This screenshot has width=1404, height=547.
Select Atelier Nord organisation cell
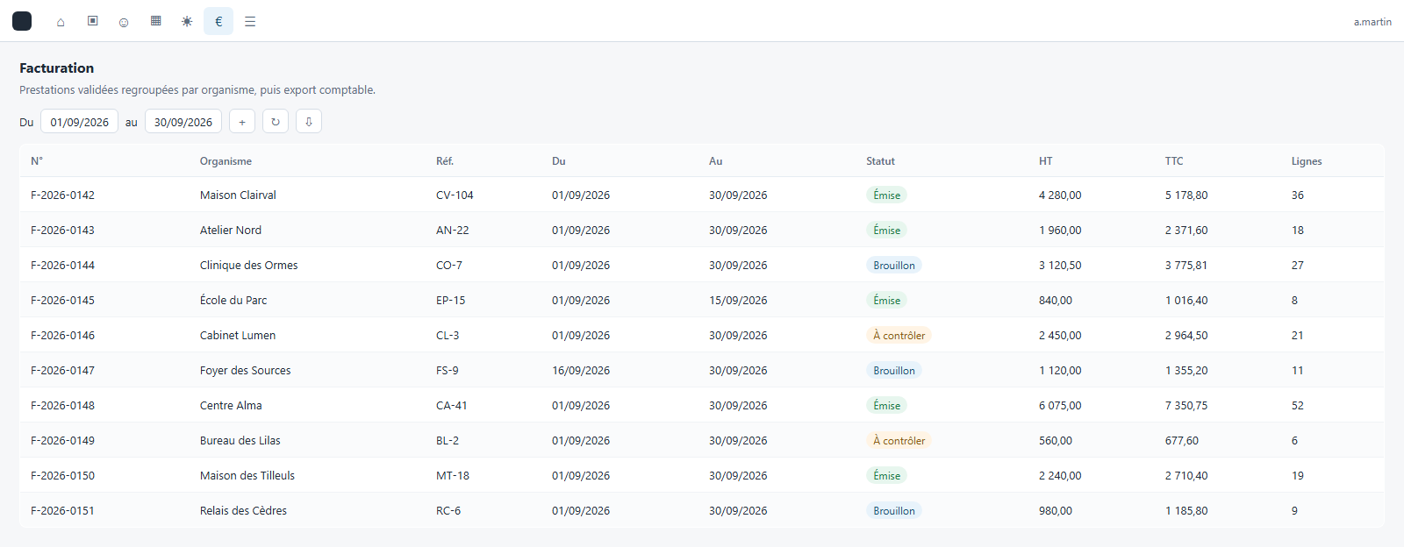pyautogui.click(x=231, y=231)
